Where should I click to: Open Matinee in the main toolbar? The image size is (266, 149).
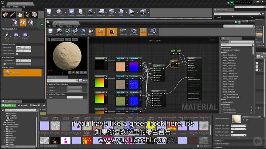(x=111, y=13)
